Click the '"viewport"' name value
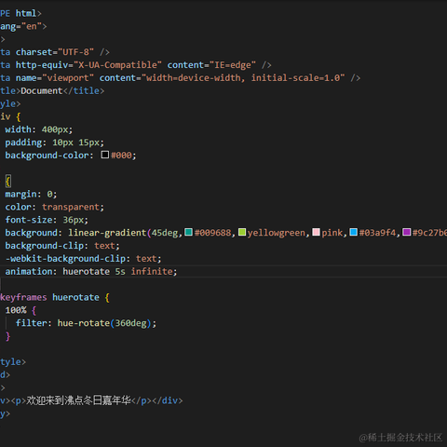 coord(68,77)
